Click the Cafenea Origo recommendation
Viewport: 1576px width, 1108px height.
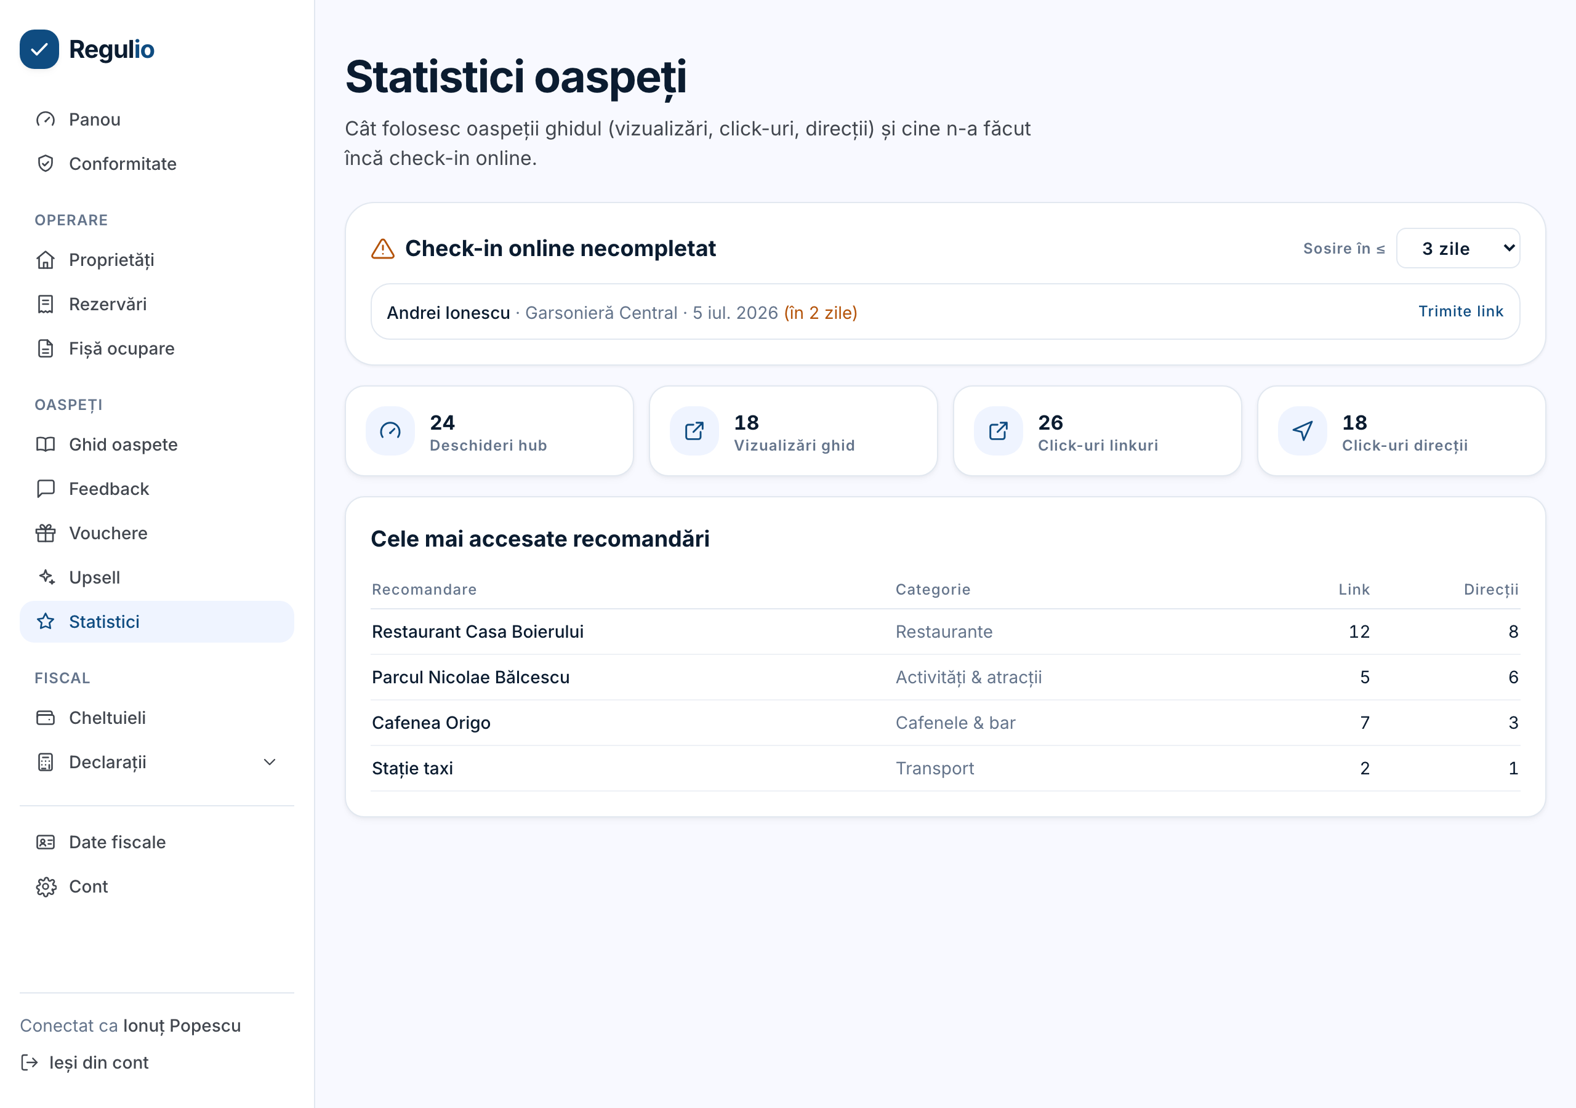431,723
